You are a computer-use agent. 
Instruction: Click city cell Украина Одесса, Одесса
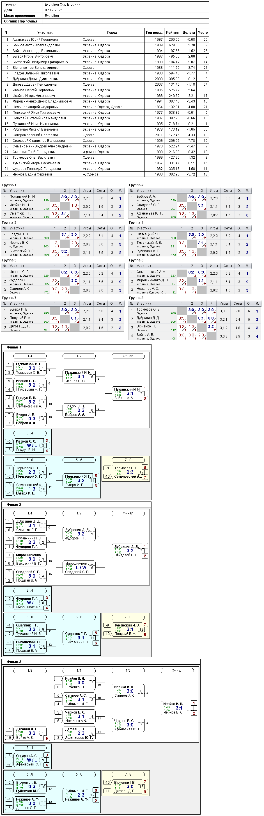[103, 107]
